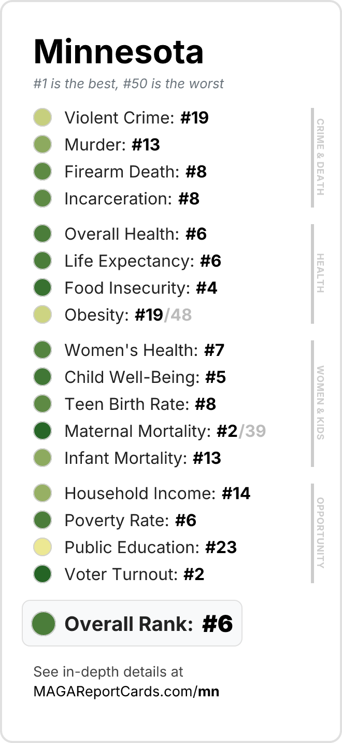Click the yellow Public Education dot

pos(42,547)
